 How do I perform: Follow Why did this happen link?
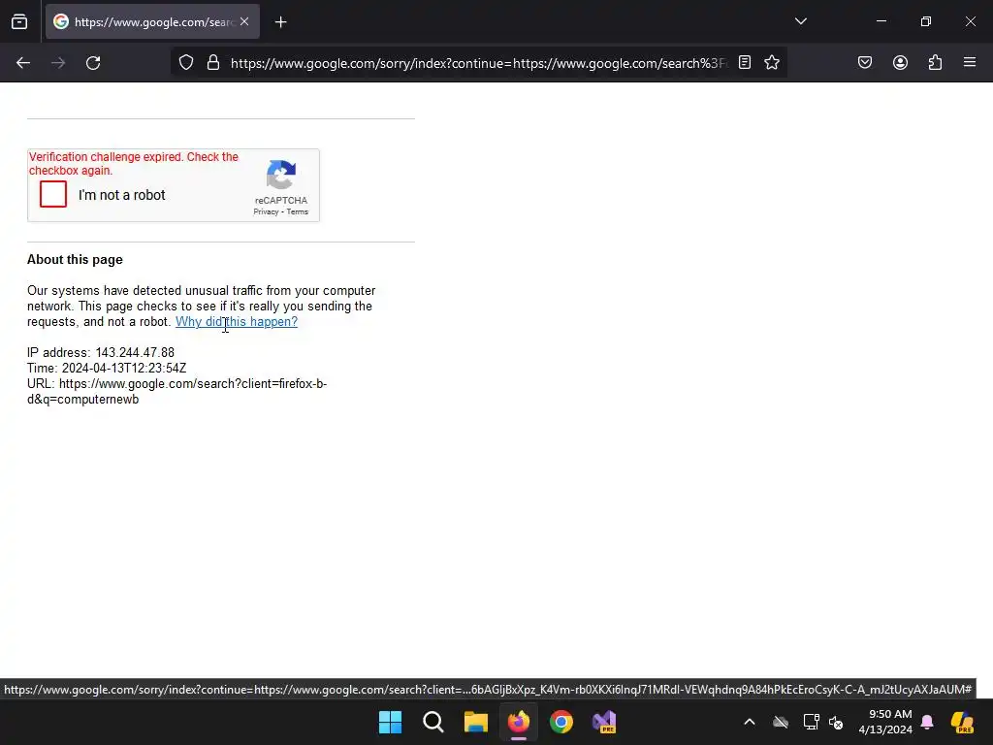[237, 322]
